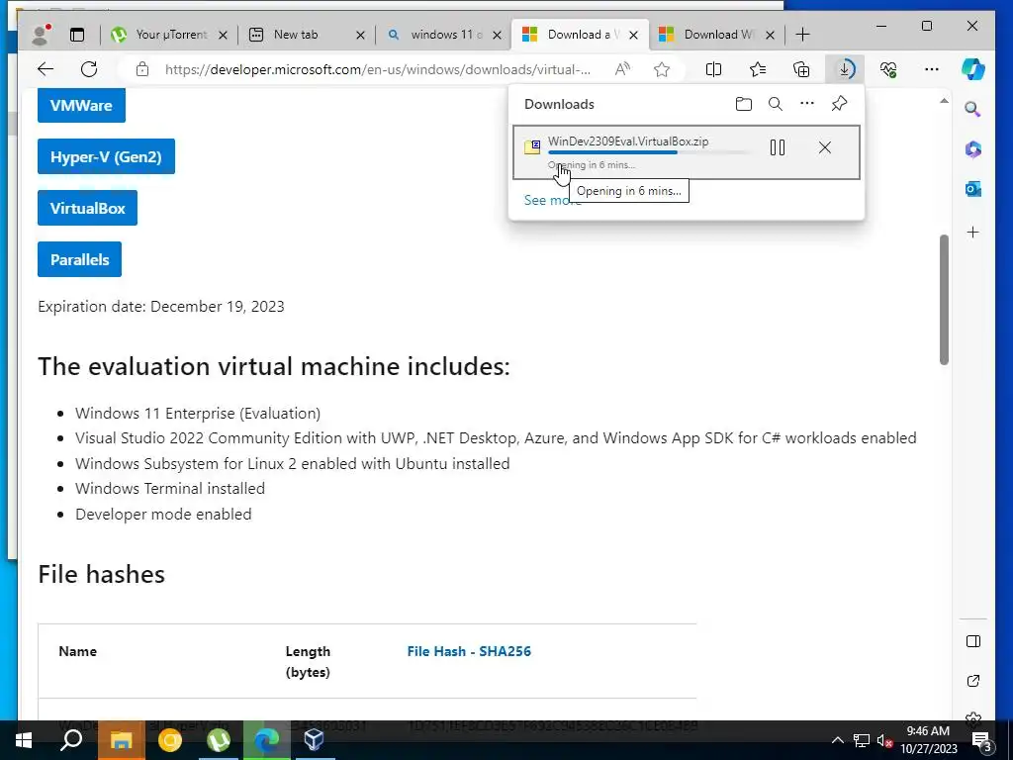The image size is (1013, 760).
Task: Go back with the back arrow
Action: point(46,69)
